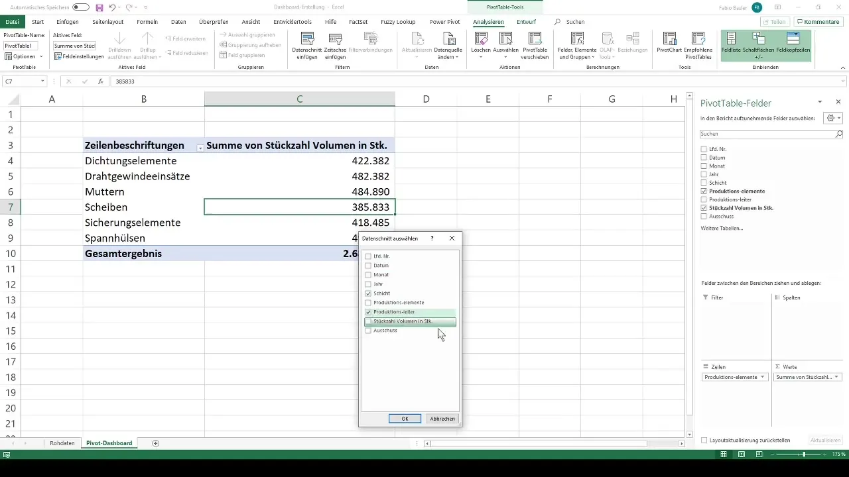
Task: Check Datum in the slicer dialog
Action: point(368,265)
